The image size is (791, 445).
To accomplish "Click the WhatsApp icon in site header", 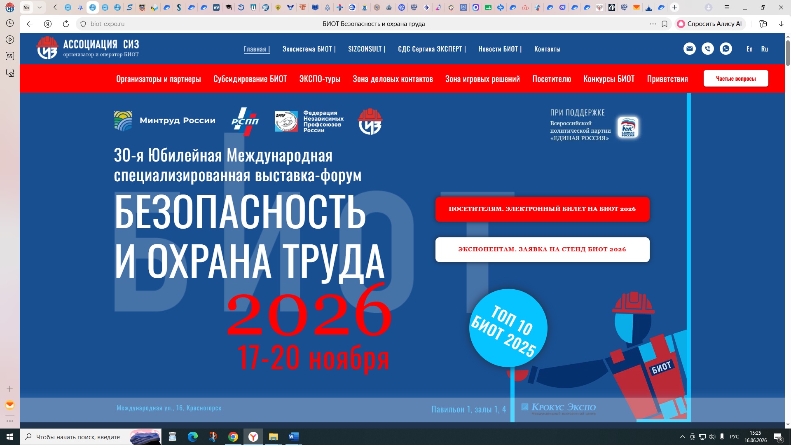I will coord(726,49).
